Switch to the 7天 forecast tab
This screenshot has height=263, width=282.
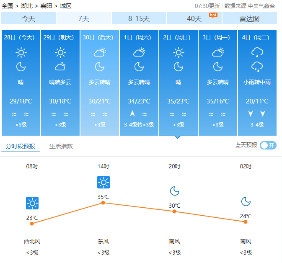pos(84,18)
